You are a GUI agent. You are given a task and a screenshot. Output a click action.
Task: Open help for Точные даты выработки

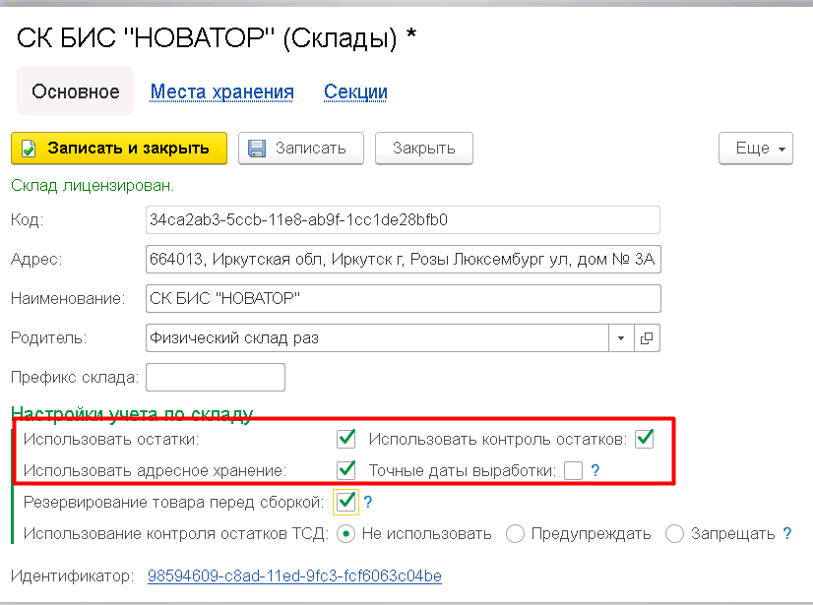[x=595, y=470]
